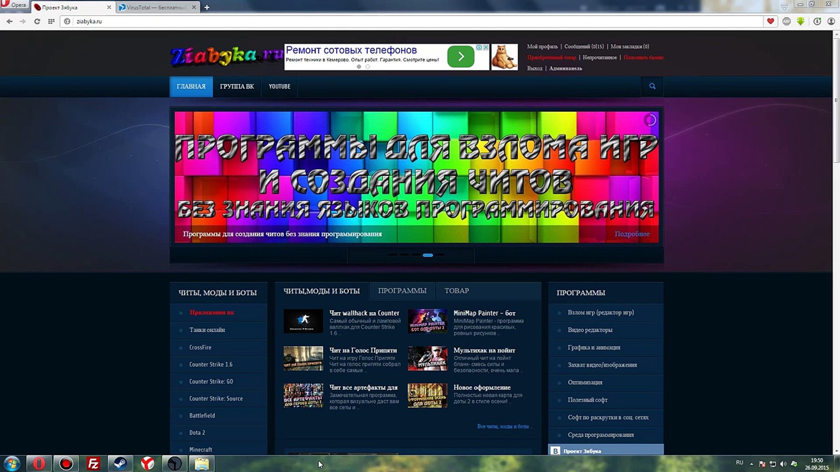Open Чит на Голос Припяти article
840x472 pixels.
click(363, 351)
